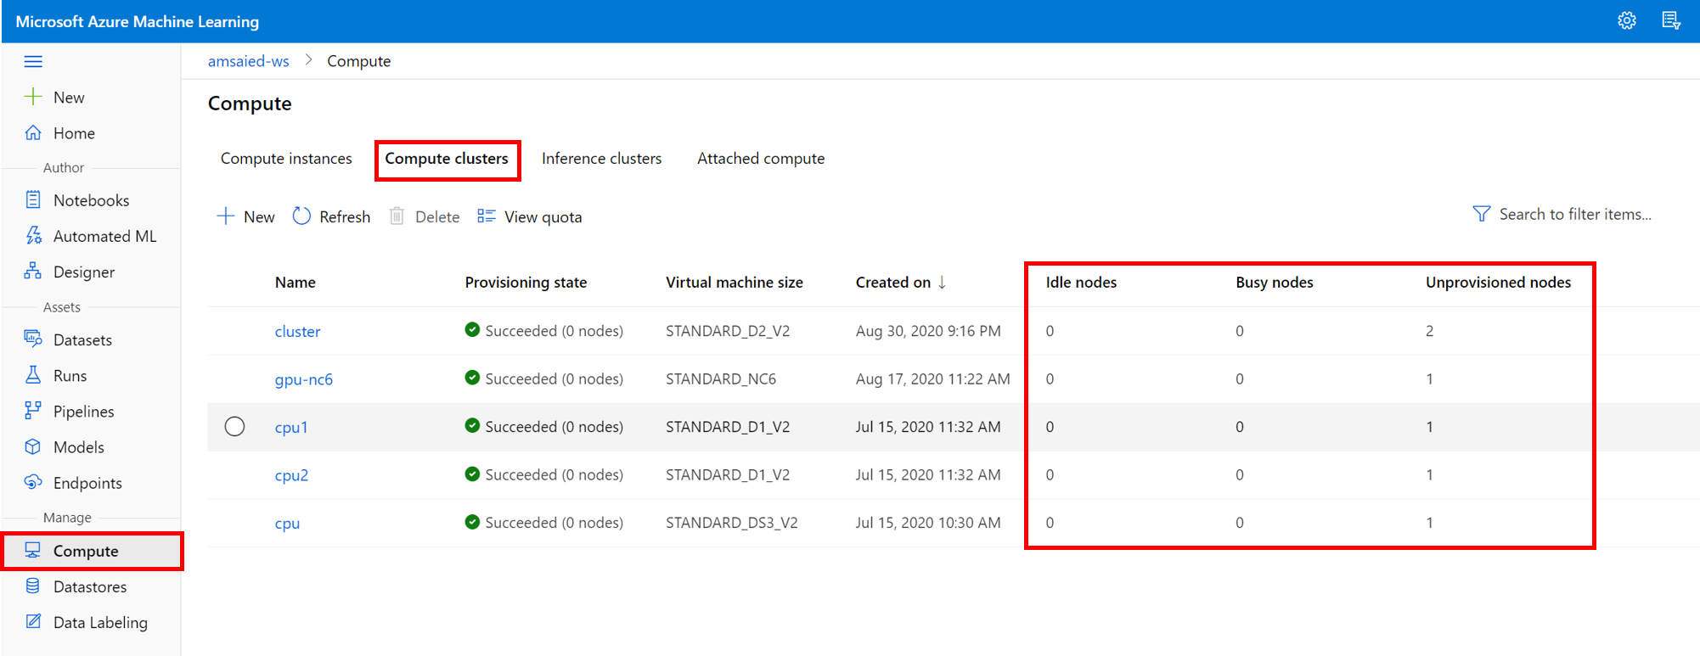1700x656 pixels.
Task: Click the Datasets icon in sidebar
Action: 33,339
